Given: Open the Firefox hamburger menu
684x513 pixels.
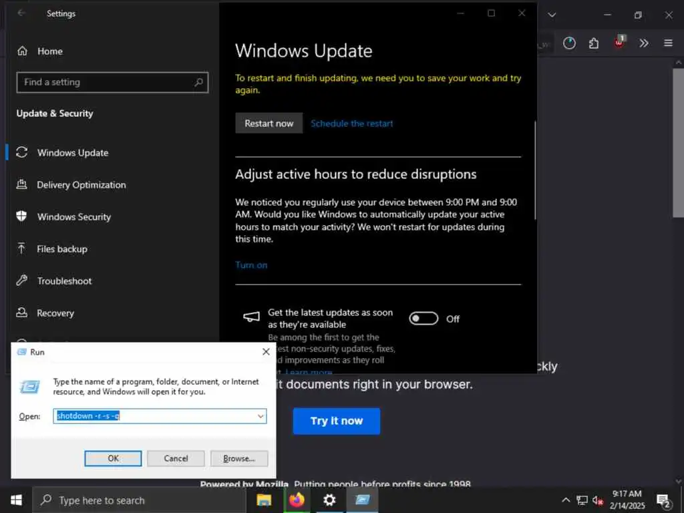Looking at the screenshot, I should [x=668, y=43].
